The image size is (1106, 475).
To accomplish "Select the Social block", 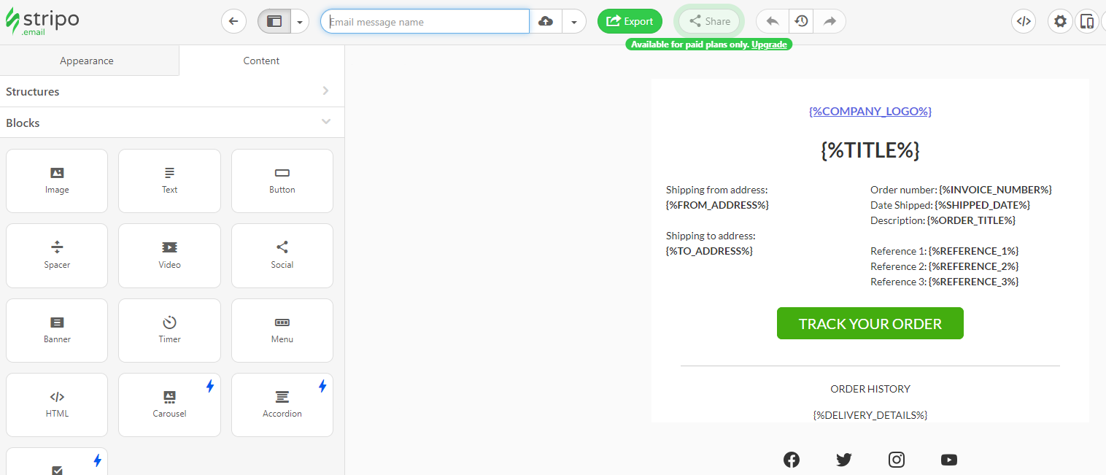I will [282, 256].
